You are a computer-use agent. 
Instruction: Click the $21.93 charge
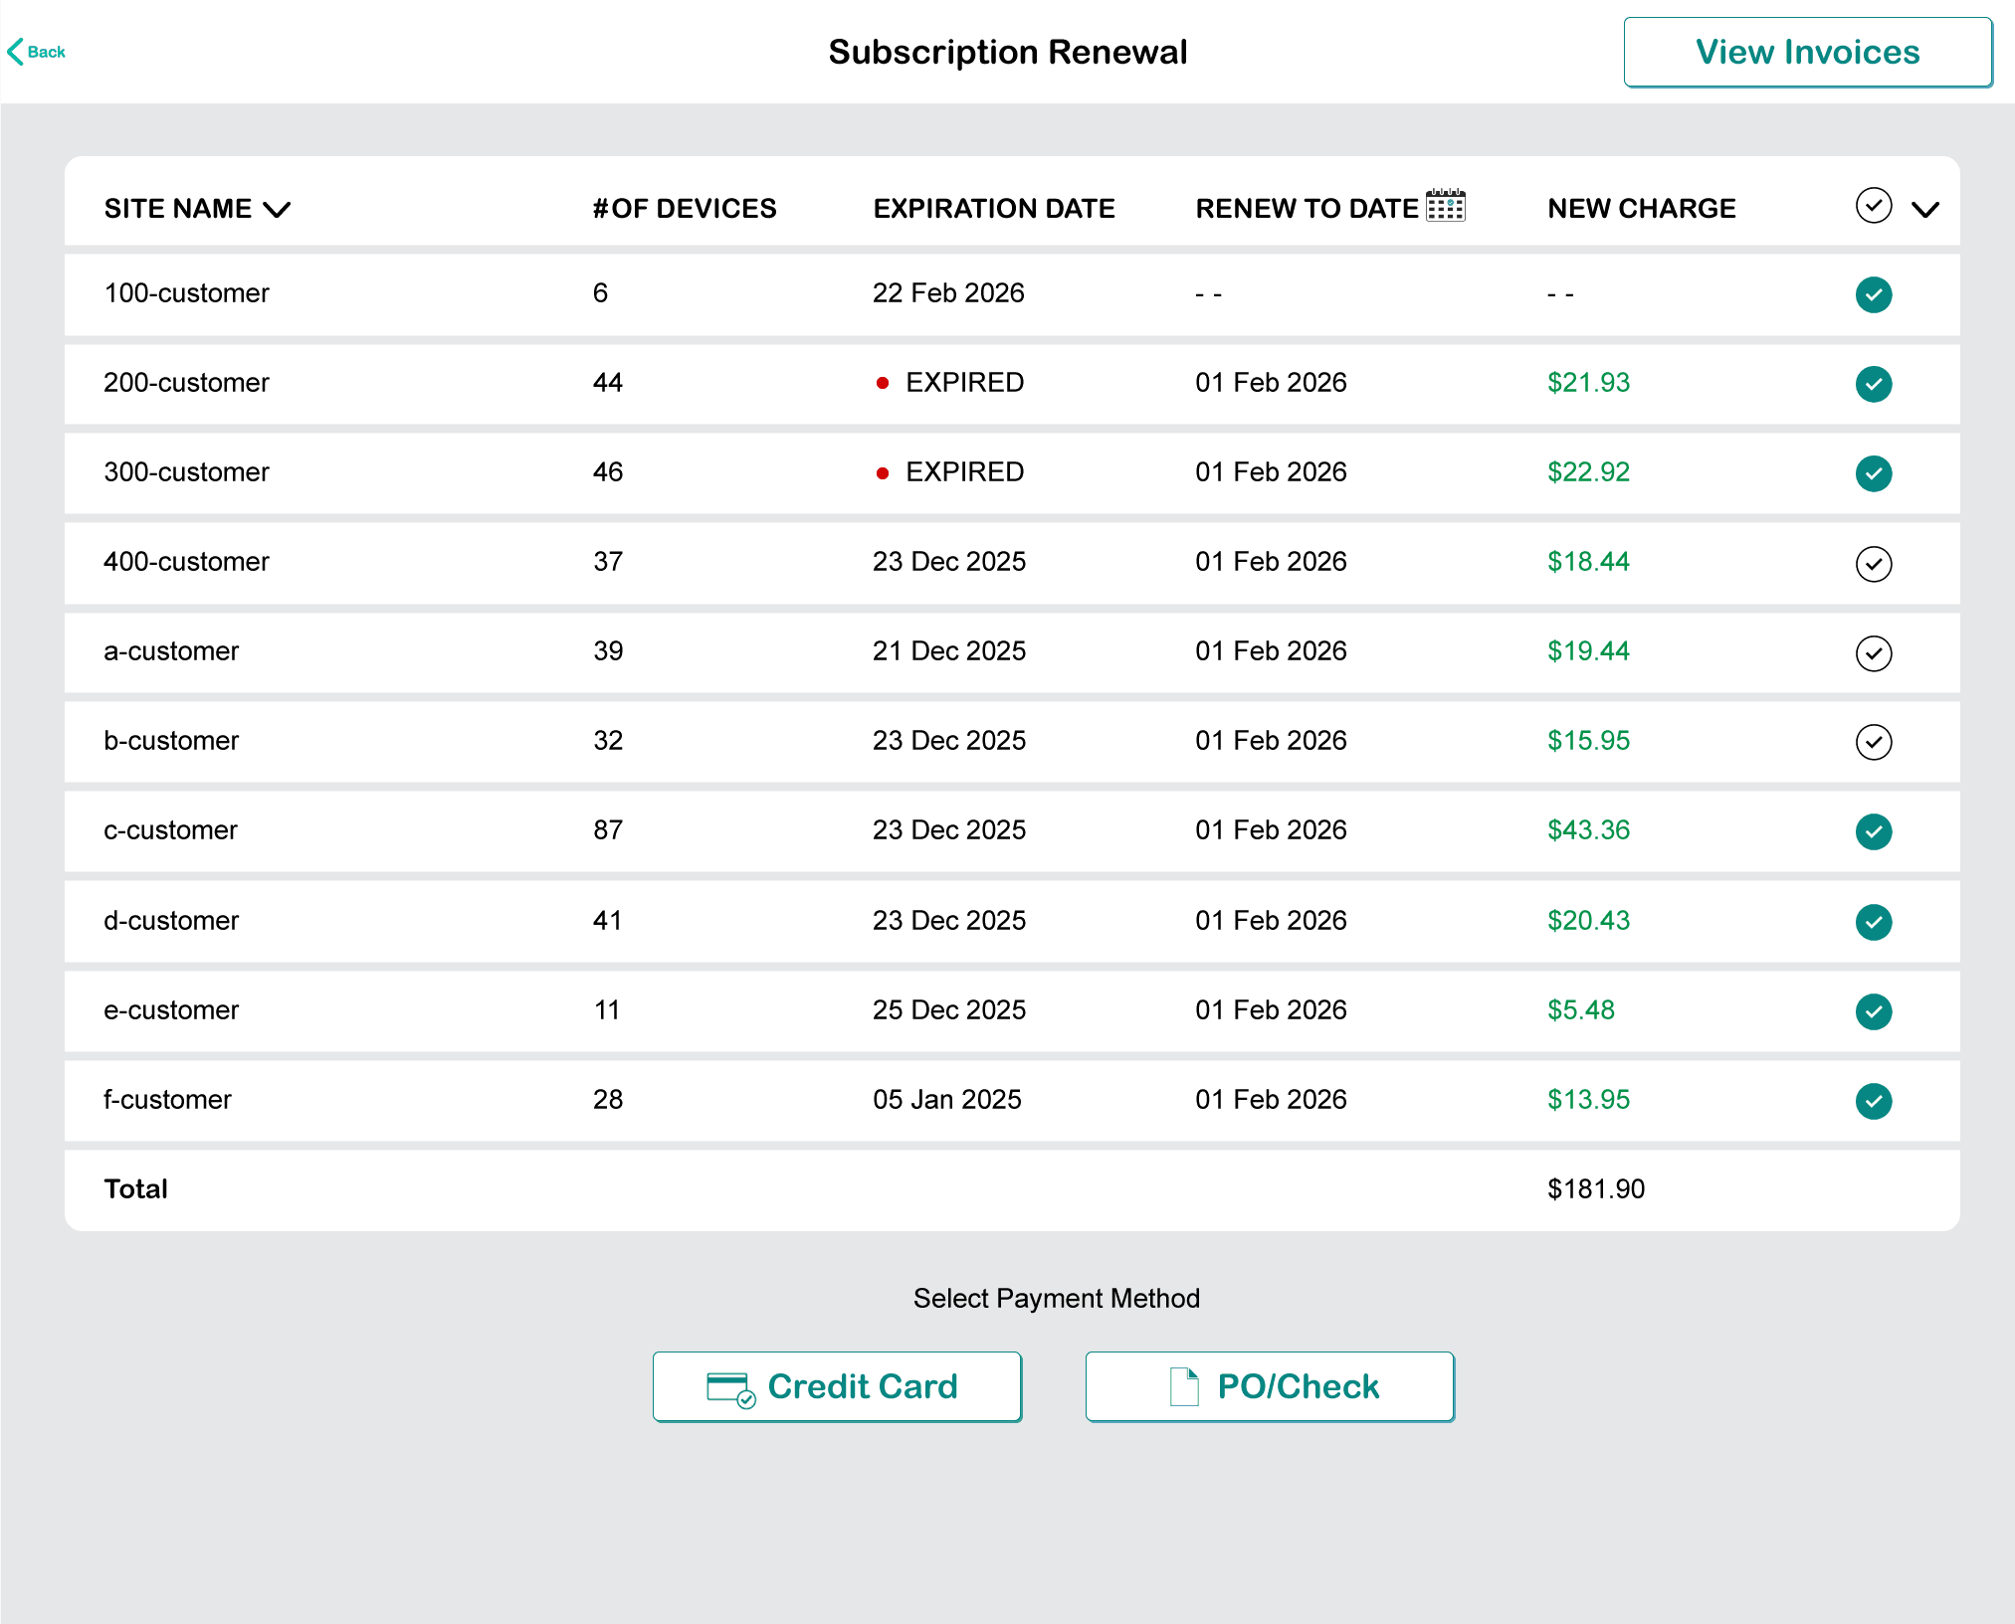tap(1588, 383)
